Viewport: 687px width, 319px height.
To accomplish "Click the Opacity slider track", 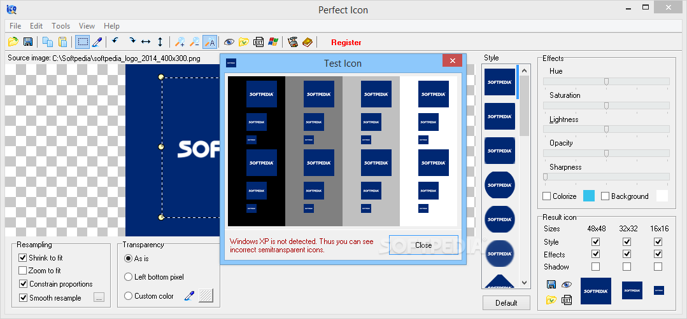I will (x=606, y=153).
